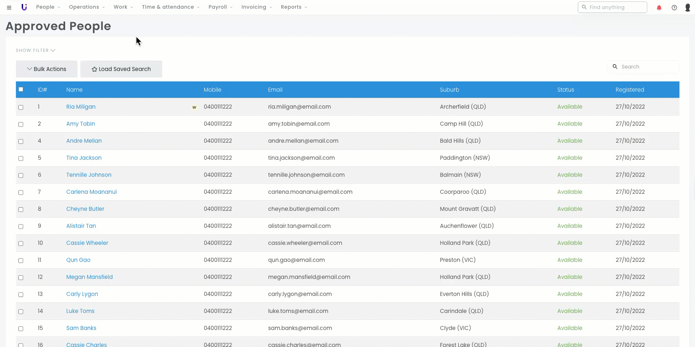Toggle the select-all checkbox in table header
This screenshot has width=695, height=347.
[x=21, y=89]
